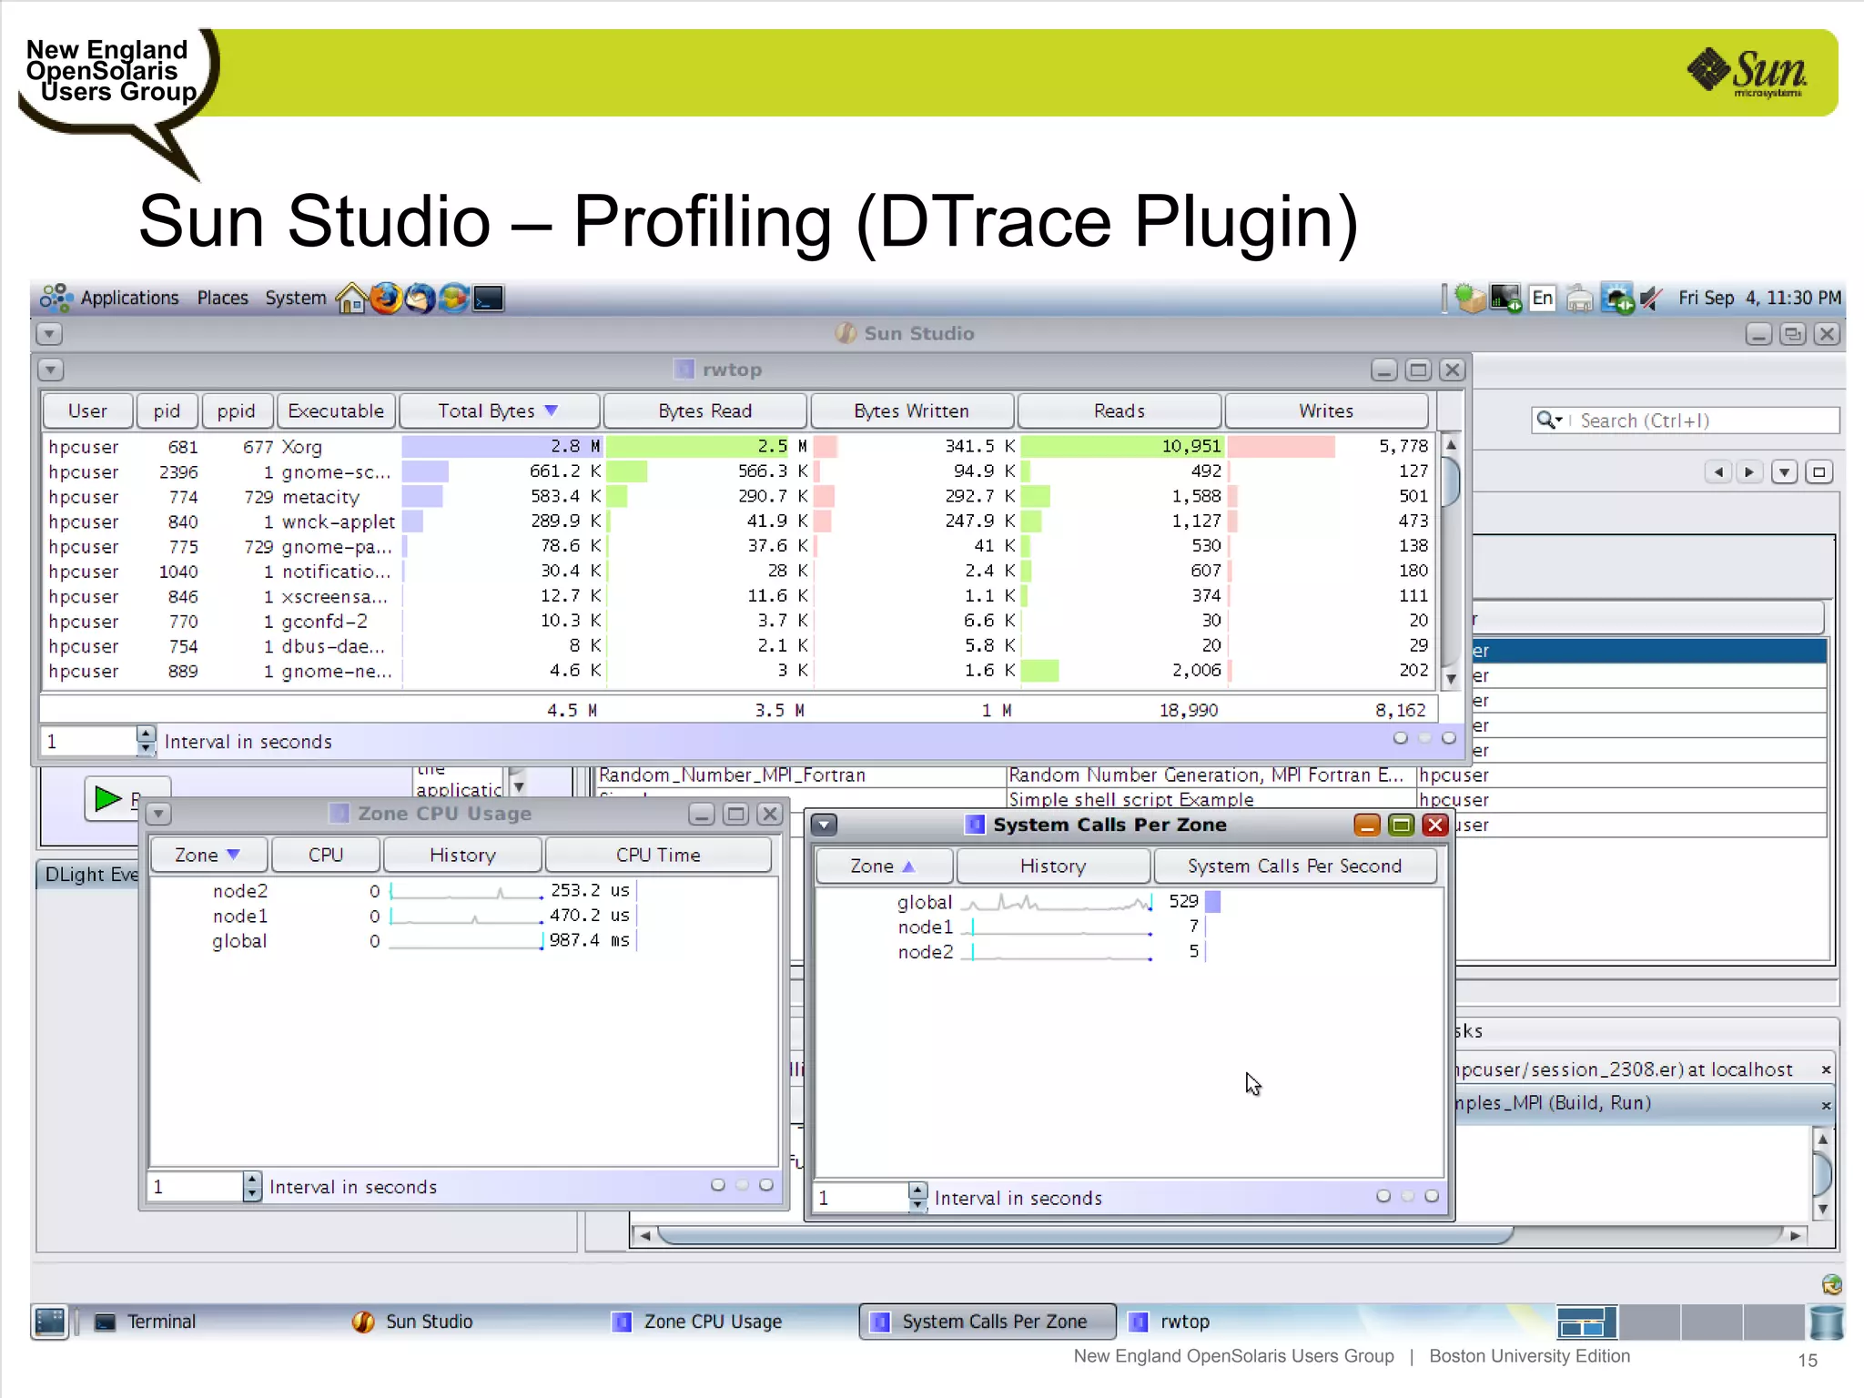The image size is (1864, 1398).
Task: Sort System Calls Per Zone by Zone
Action: click(x=884, y=866)
